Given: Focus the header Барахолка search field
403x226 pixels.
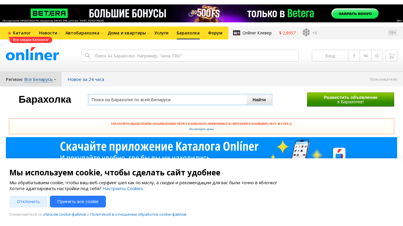Looking at the screenshot, I should [x=190, y=56].
